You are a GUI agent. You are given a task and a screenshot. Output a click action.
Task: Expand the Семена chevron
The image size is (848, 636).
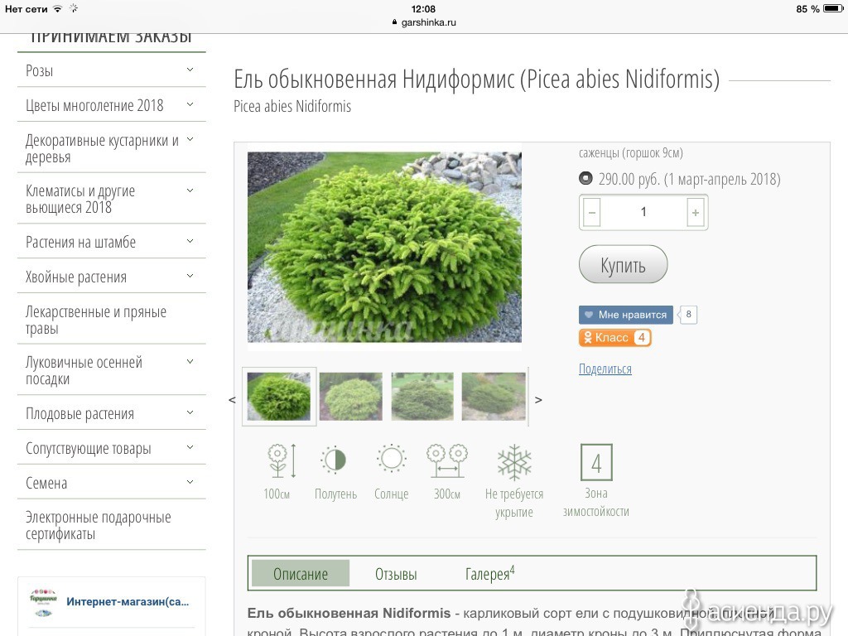[x=190, y=482]
